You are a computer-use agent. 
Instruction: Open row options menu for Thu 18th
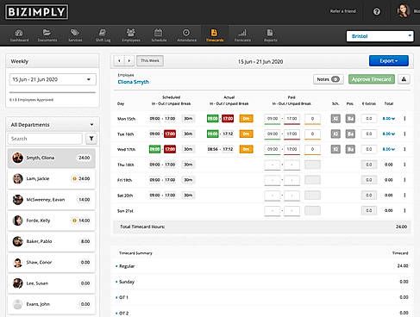pos(404,165)
